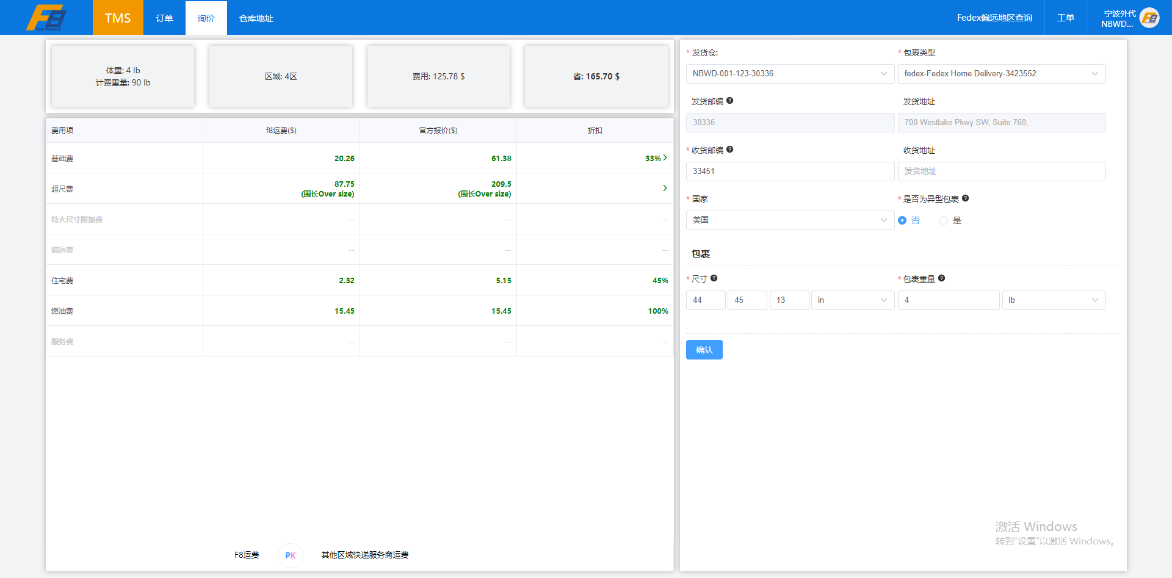Click the 住宅费 f8 price 2.32
The width and height of the screenshot is (1172, 578).
pyautogui.click(x=347, y=281)
